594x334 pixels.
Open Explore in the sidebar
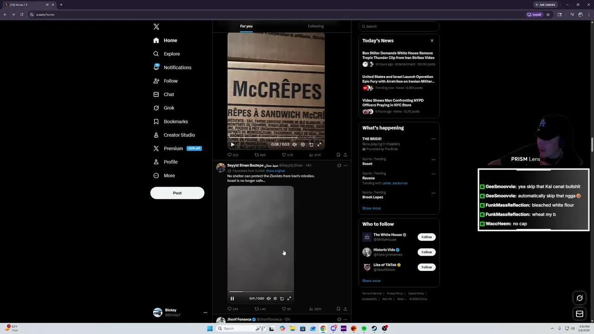pos(166,54)
